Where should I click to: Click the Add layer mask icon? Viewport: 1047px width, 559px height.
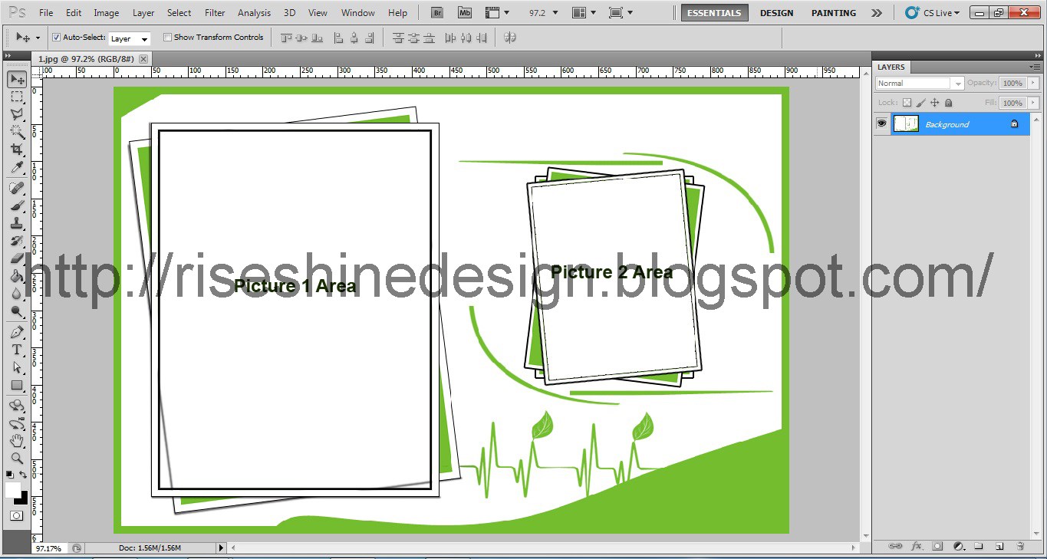pyautogui.click(x=937, y=546)
